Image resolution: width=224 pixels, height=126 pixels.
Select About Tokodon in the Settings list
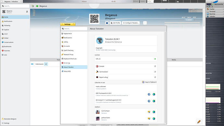74,67
